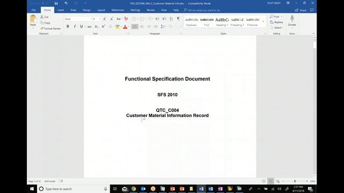The width and height of the screenshot is (344, 193).
Task: Sort the selected text
Action: coord(171,19)
